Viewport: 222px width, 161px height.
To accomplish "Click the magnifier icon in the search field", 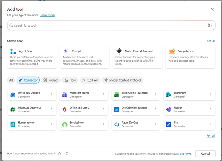I will 11,25.
